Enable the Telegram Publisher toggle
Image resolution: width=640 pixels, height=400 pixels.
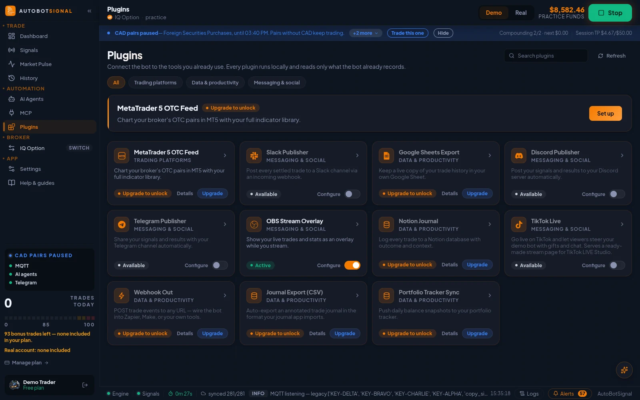click(220, 265)
